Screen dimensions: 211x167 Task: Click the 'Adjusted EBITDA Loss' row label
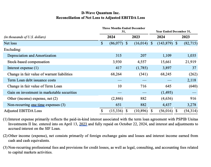click(x=23, y=111)
